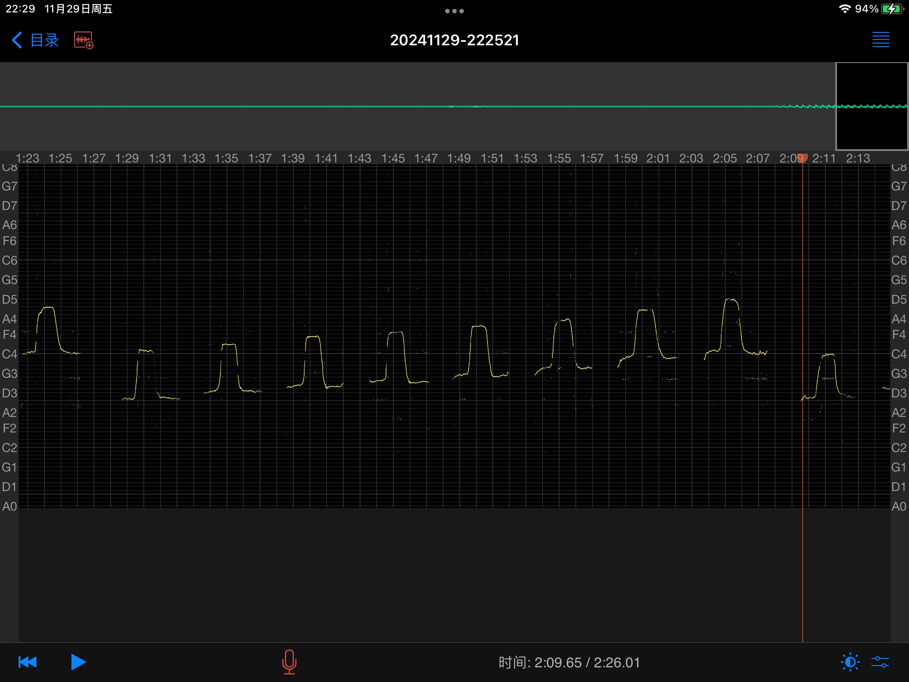
Task: Click the 1:49 time ruler label
Action: 459,159
